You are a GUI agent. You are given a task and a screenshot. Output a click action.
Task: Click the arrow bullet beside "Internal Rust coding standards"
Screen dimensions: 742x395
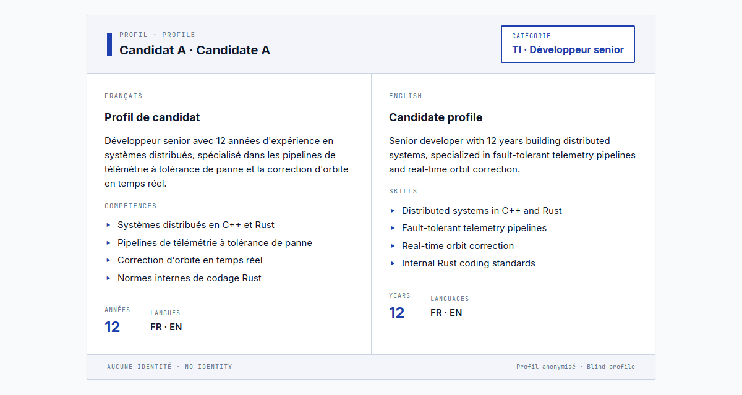pos(393,263)
